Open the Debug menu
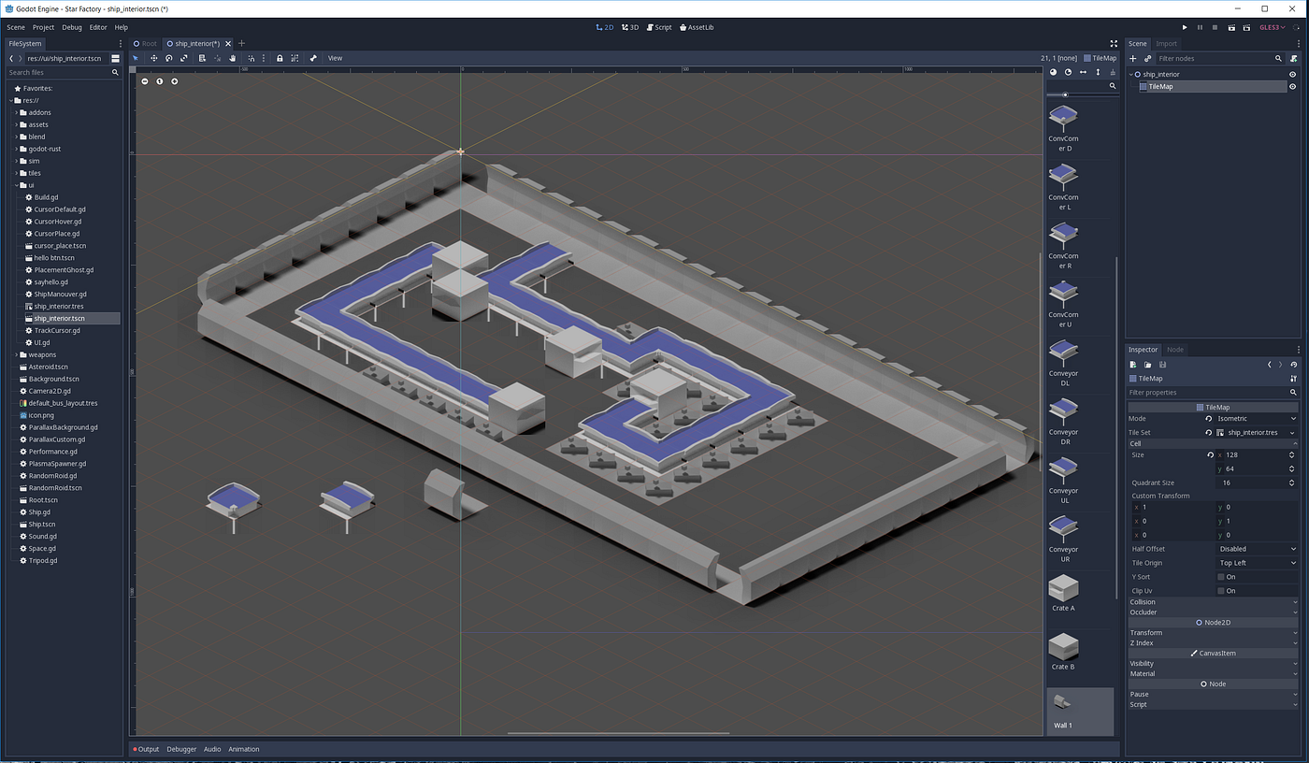The height and width of the screenshot is (763, 1309). click(72, 27)
